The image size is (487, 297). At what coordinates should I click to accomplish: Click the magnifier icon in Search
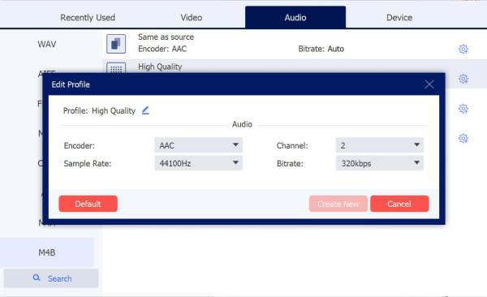click(37, 278)
